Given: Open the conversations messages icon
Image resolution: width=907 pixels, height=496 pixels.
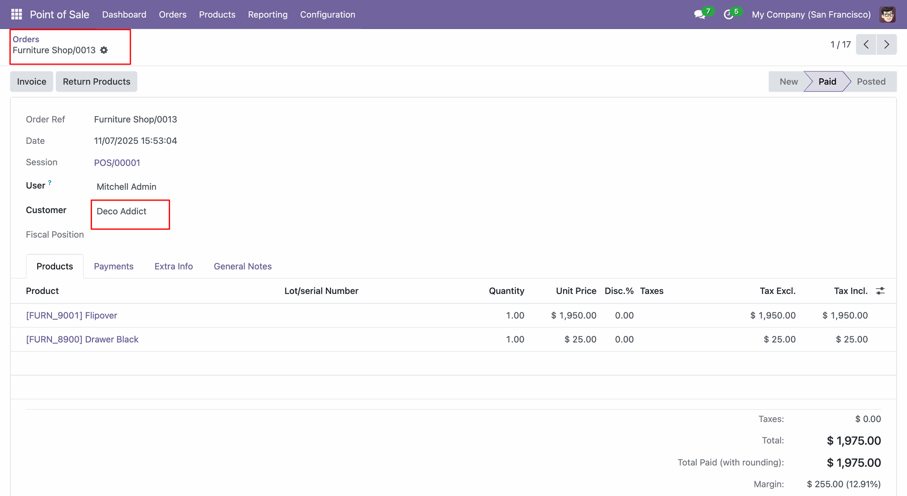Looking at the screenshot, I should (699, 15).
